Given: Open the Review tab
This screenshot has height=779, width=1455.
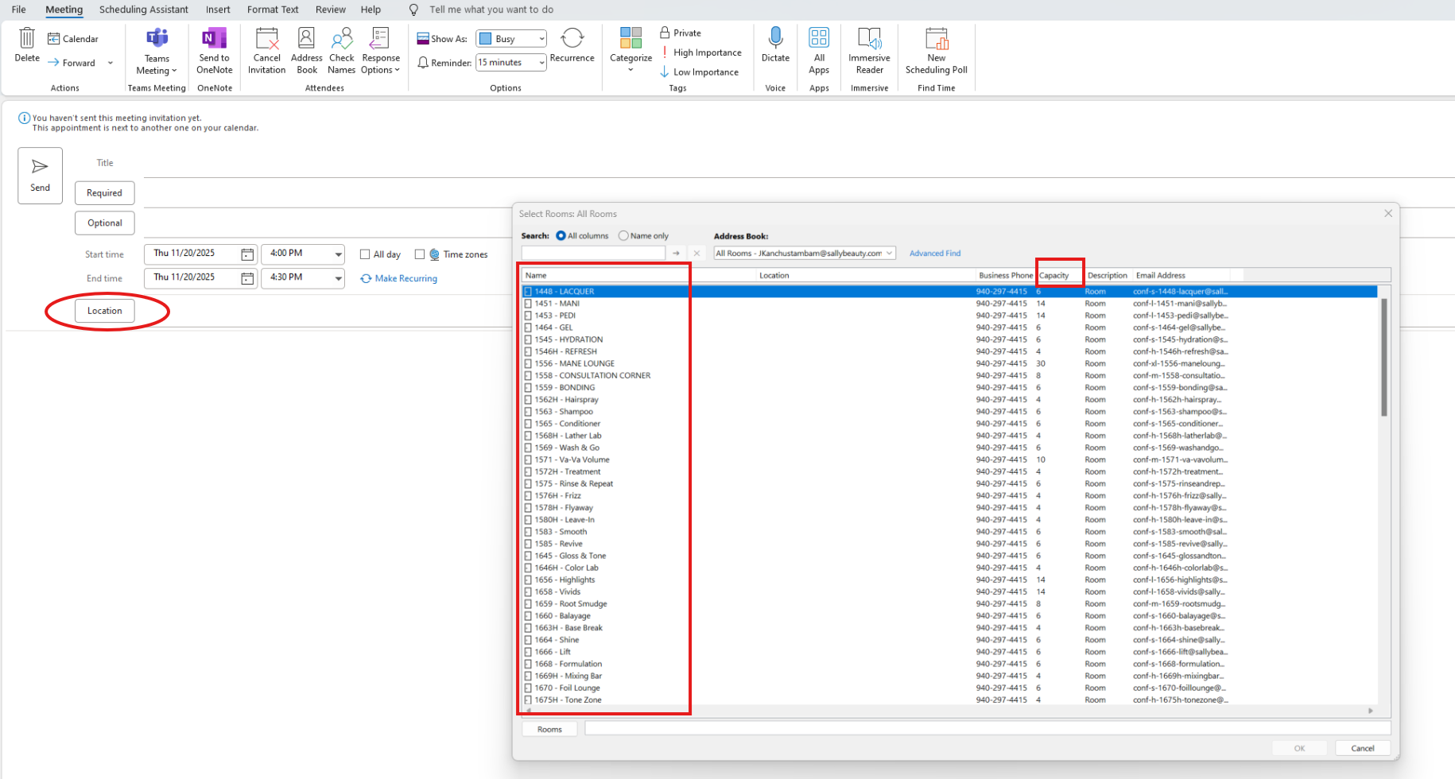Looking at the screenshot, I should coord(331,10).
